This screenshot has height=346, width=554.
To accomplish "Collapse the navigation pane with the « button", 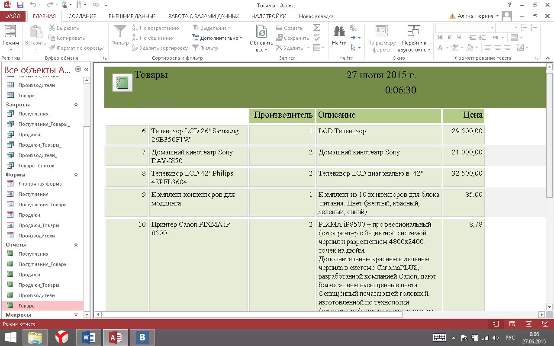I will coord(86,69).
